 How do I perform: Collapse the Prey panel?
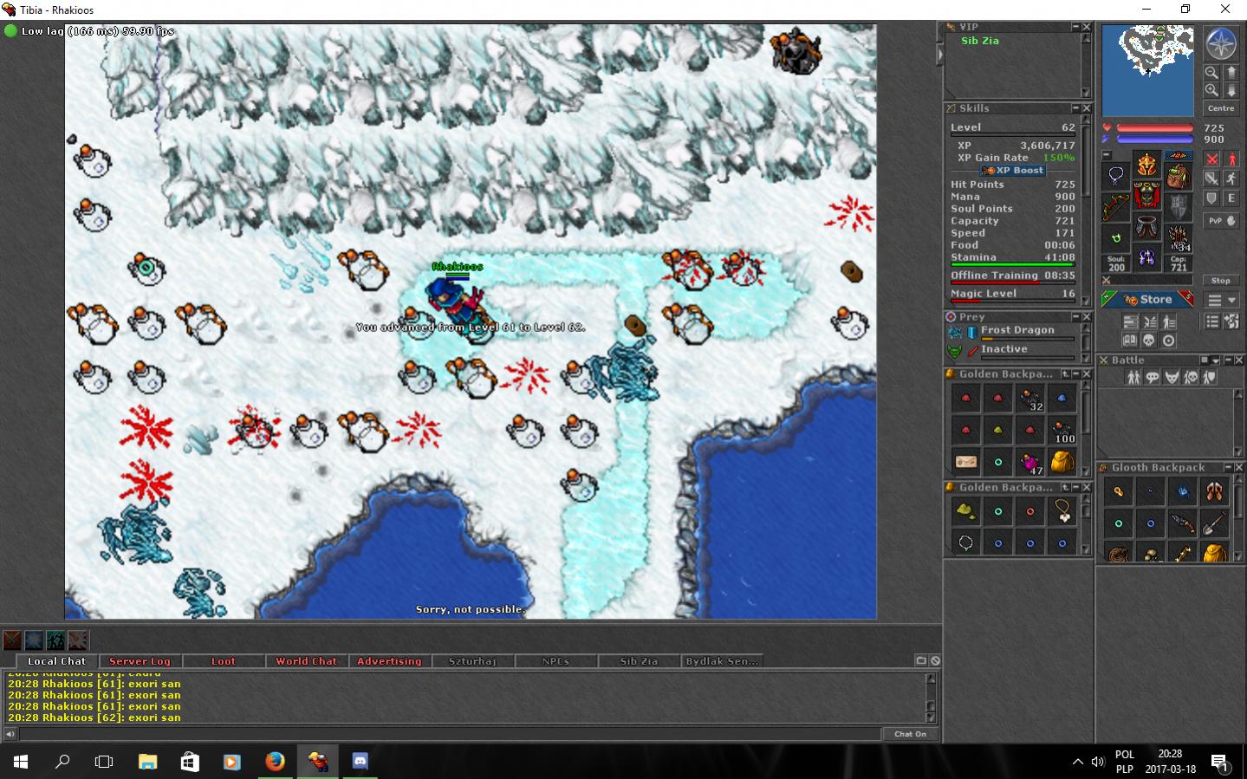pyautogui.click(x=1075, y=317)
